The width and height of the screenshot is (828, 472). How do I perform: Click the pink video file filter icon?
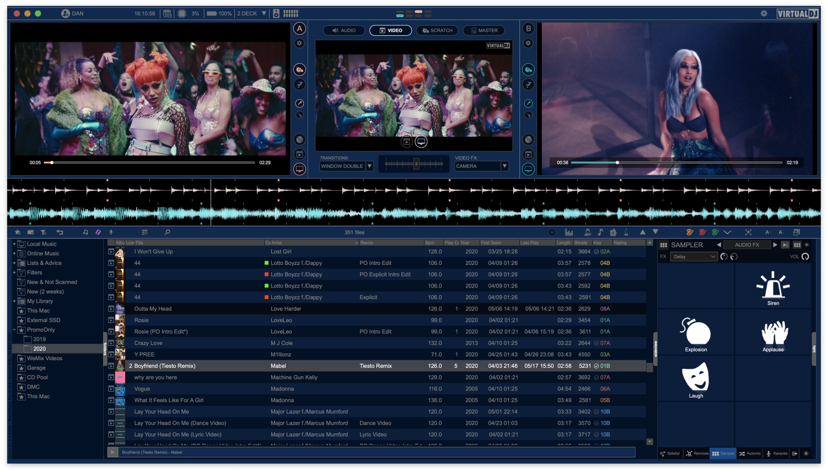coord(98,232)
